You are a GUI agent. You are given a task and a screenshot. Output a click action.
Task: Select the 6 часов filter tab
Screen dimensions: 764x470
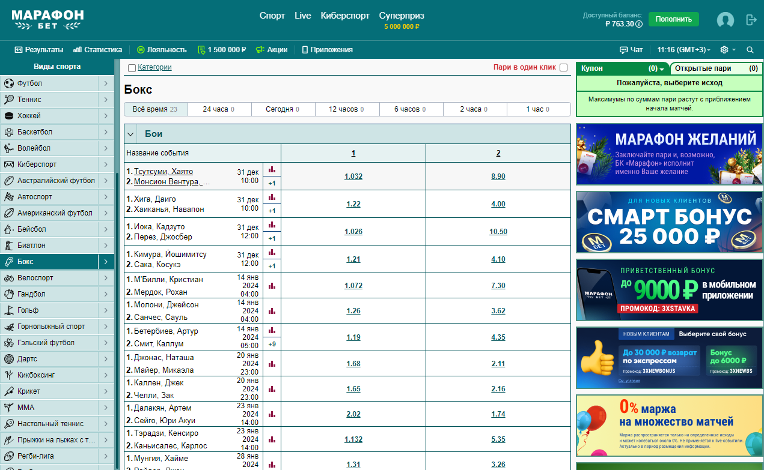pyautogui.click(x=411, y=109)
